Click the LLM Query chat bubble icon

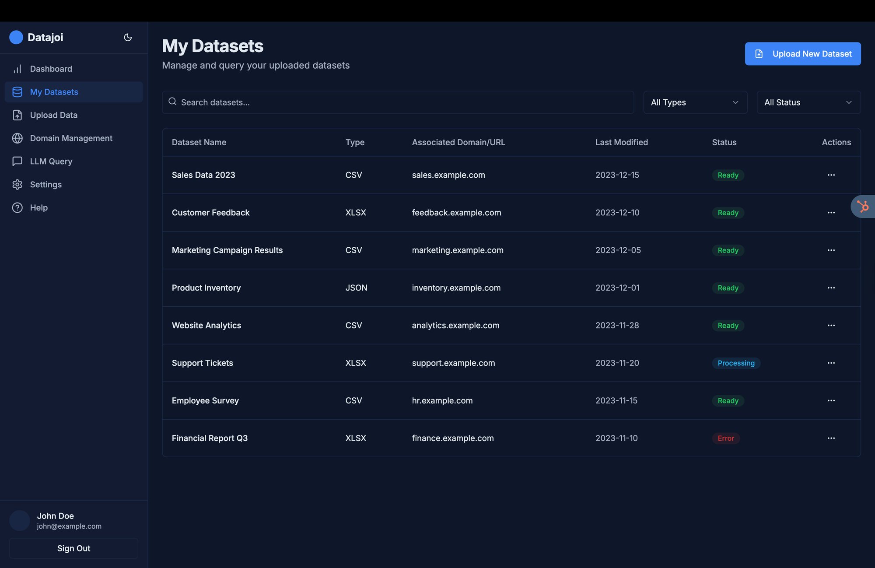point(17,161)
